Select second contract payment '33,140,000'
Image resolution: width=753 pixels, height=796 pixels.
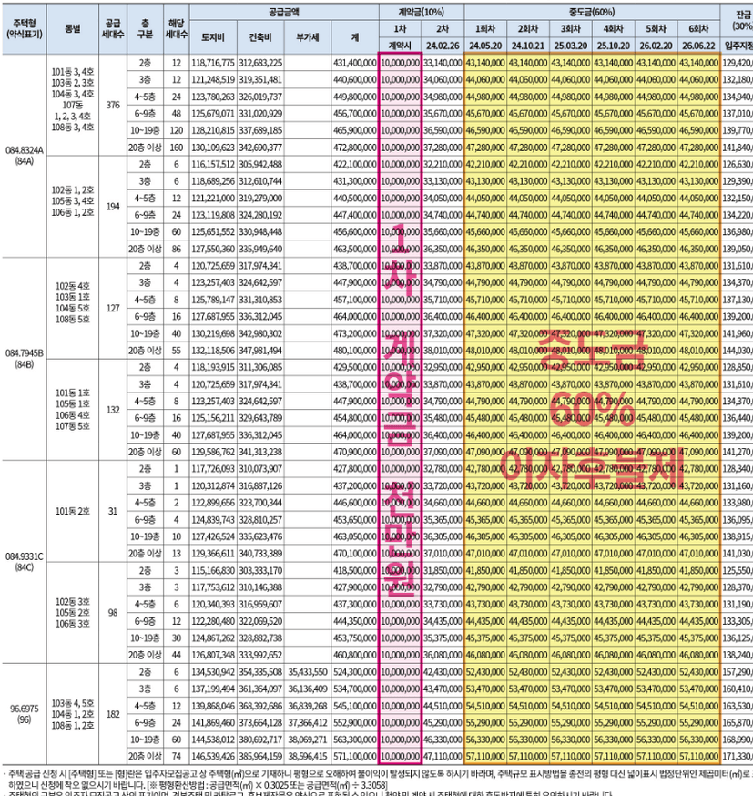(x=443, y=63)
